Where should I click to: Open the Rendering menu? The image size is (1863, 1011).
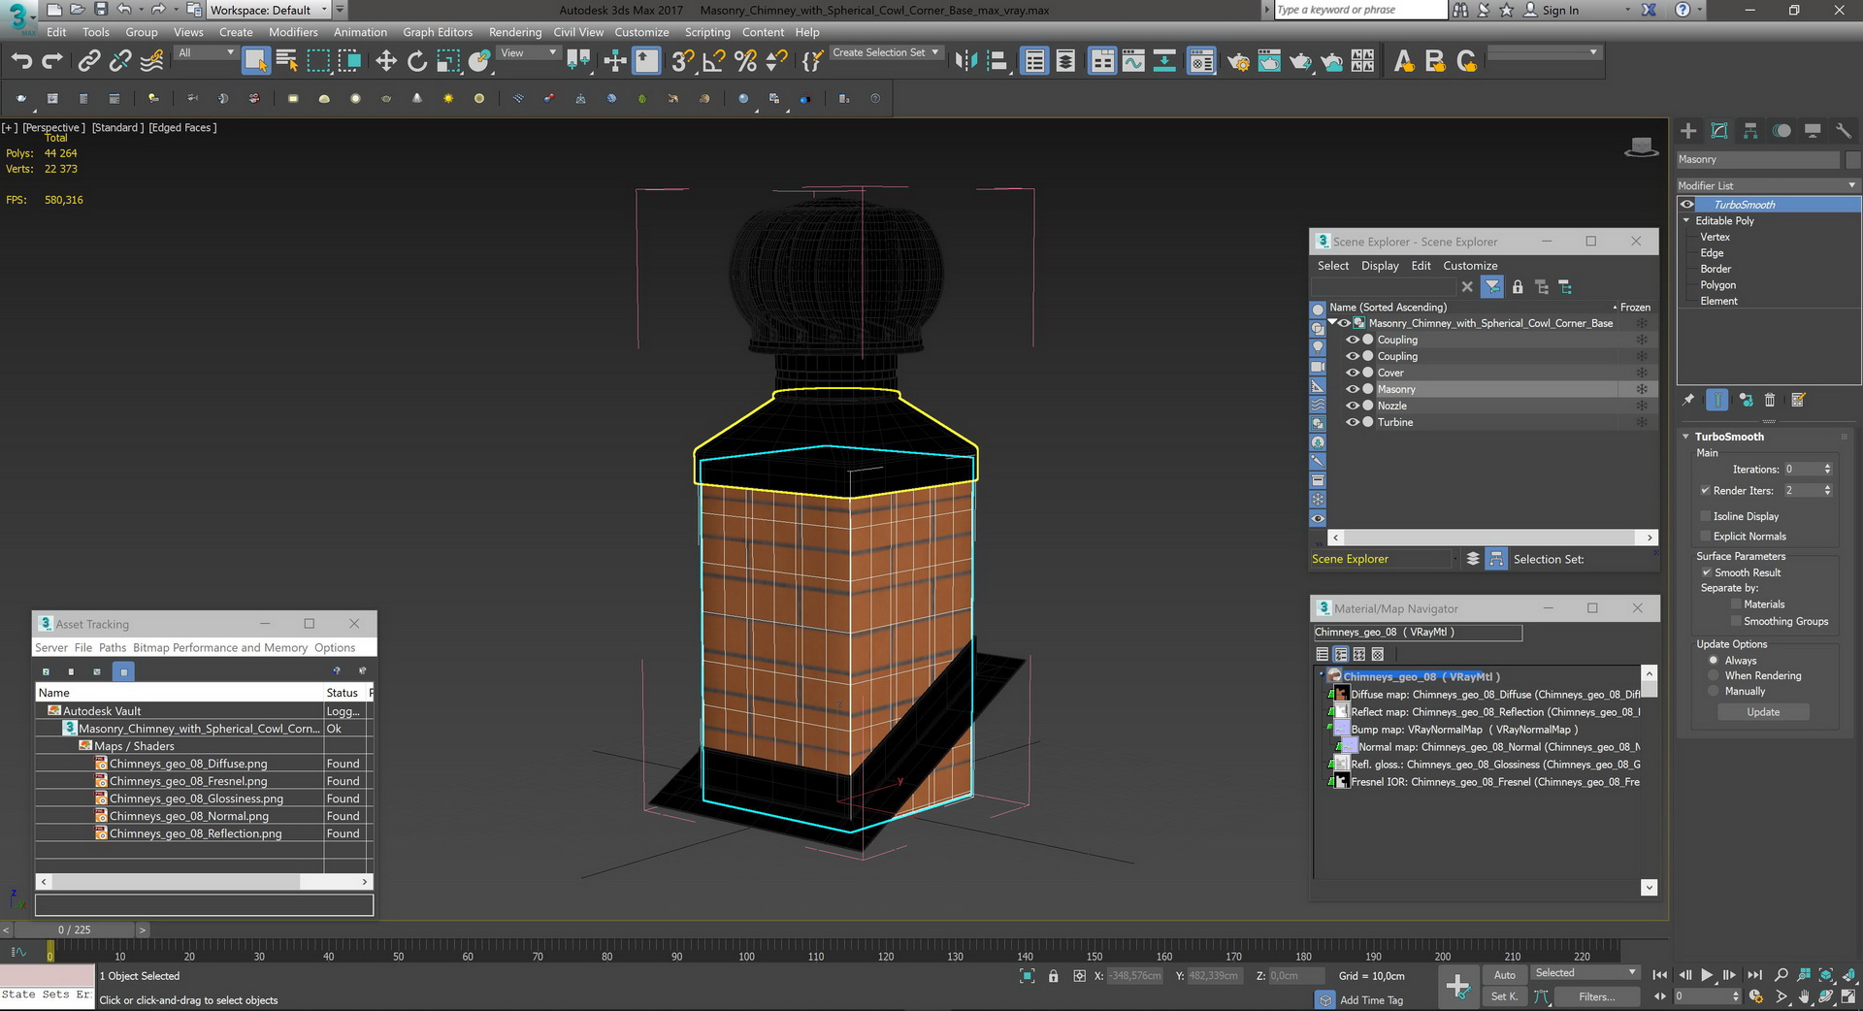(515, 32)
